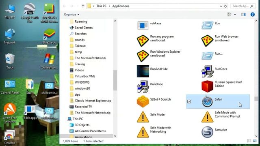Expand the address bar history dropdown
260x146 pixels.
[221, 6]
